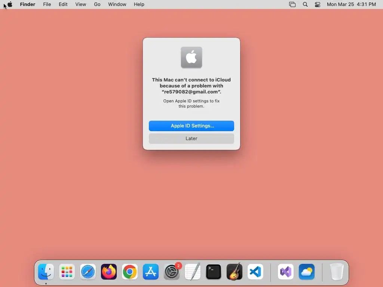Open the App Store from the Dock
This screenshot has width=383, height=287.
(151, 272)
